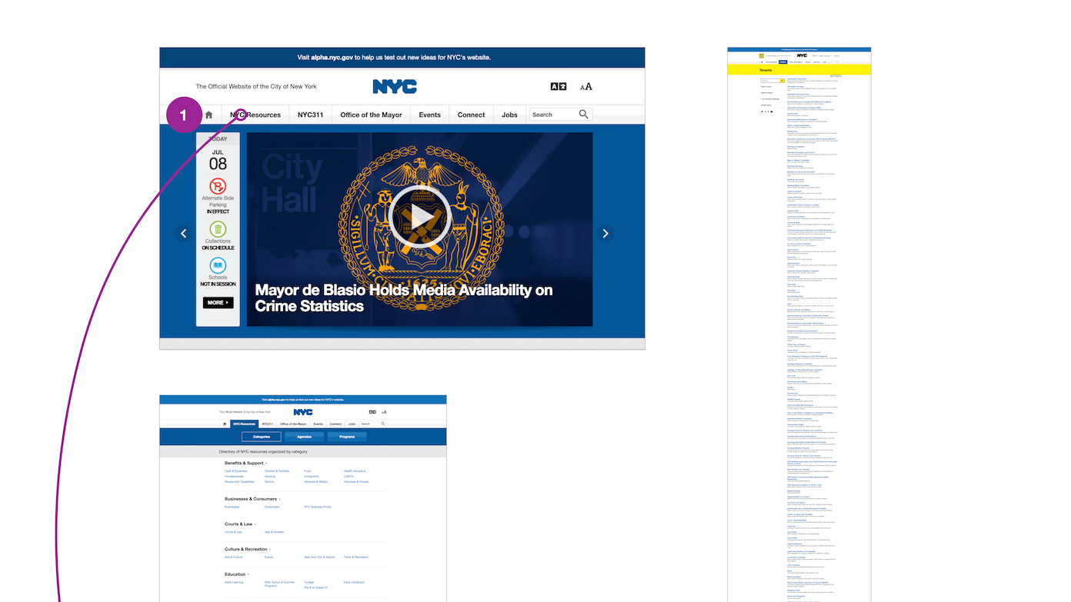Screen dimensions: 1071x602
Task: Visit the alpha.nyc.gov link
Action: (332, 56)
